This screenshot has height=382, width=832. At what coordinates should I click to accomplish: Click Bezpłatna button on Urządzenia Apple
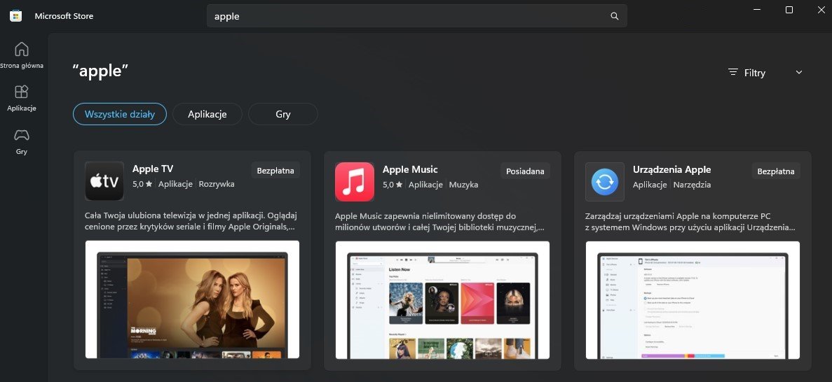(x=776, y=171)
